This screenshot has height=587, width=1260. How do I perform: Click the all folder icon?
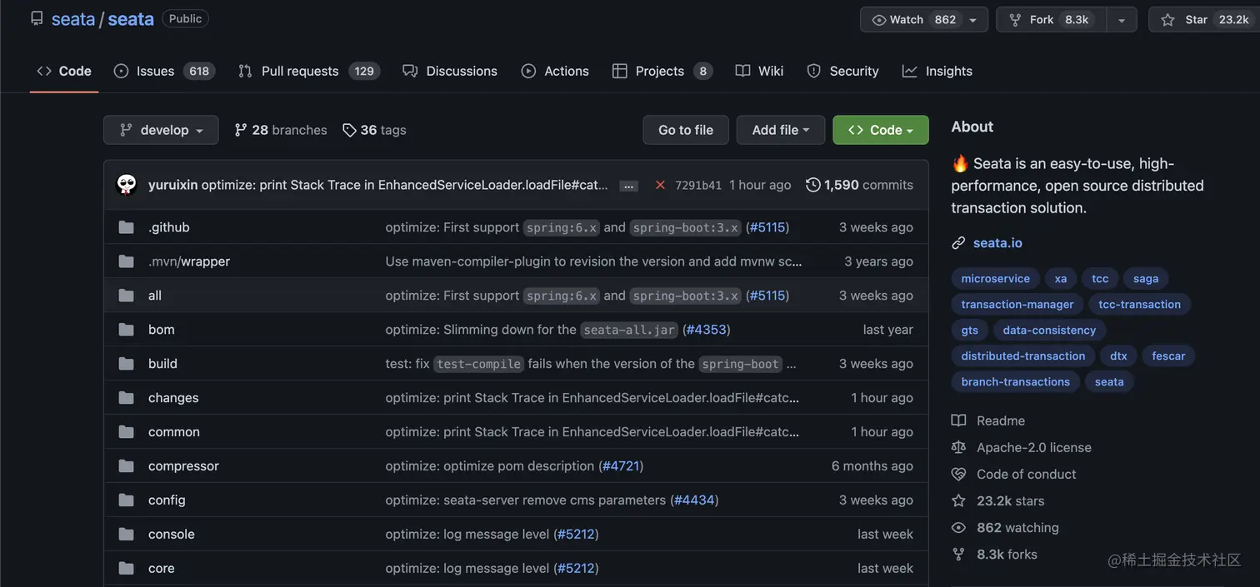pos(126,296)
